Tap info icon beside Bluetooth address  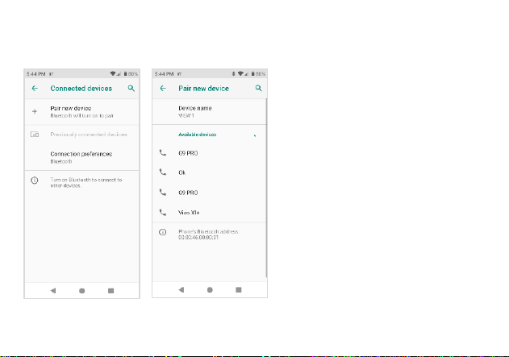(x=163, y=232)
